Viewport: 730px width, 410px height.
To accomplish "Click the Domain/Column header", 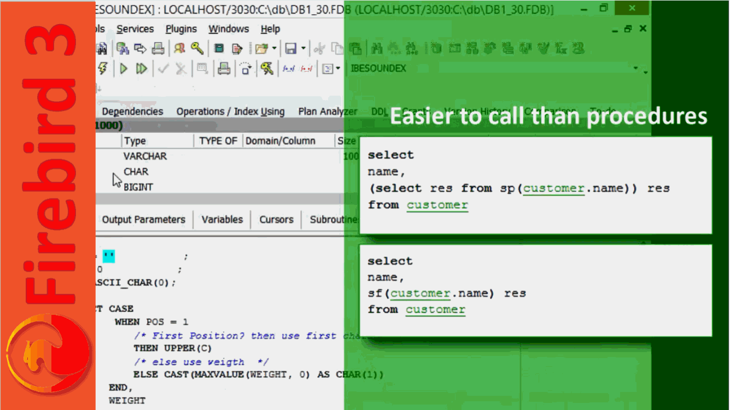I will pyautogui.click(x=288, y=141).
